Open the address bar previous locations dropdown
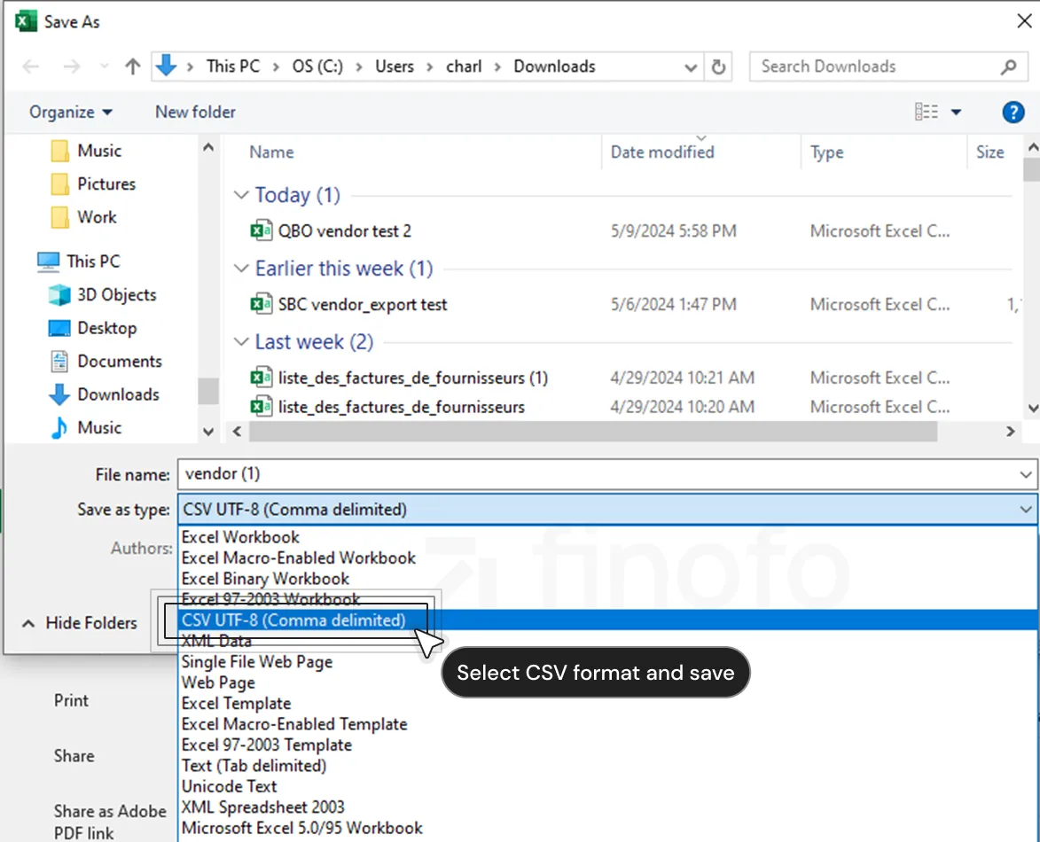This screenshot has height=842, width=1040. [691, 67]
